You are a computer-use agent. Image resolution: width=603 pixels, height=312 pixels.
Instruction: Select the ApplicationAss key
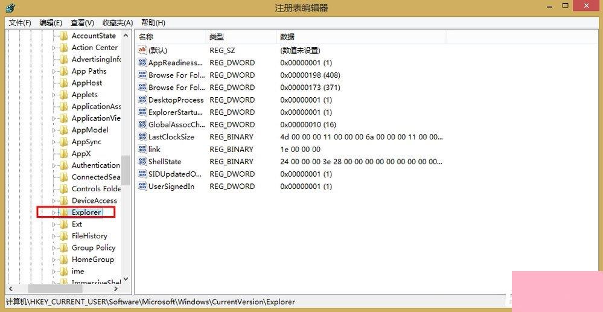[96, 107]
